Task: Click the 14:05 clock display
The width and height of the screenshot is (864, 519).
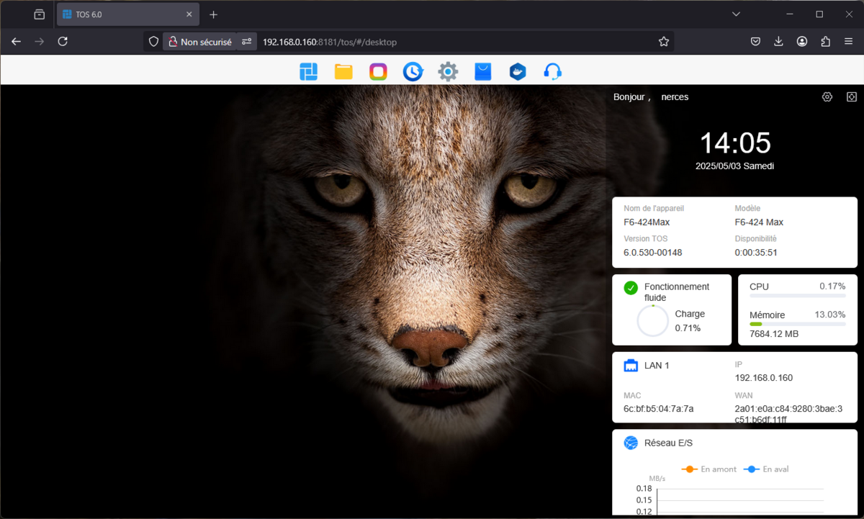Action: 735,143
